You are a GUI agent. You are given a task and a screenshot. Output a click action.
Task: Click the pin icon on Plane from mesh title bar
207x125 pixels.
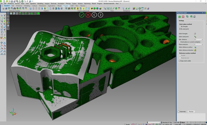(x=203, y=13)
